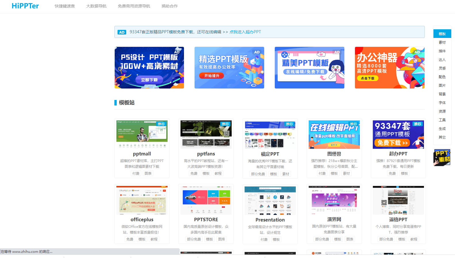
Task: Click the 素材 tag under 图怪兽
Action: [346, 174]
